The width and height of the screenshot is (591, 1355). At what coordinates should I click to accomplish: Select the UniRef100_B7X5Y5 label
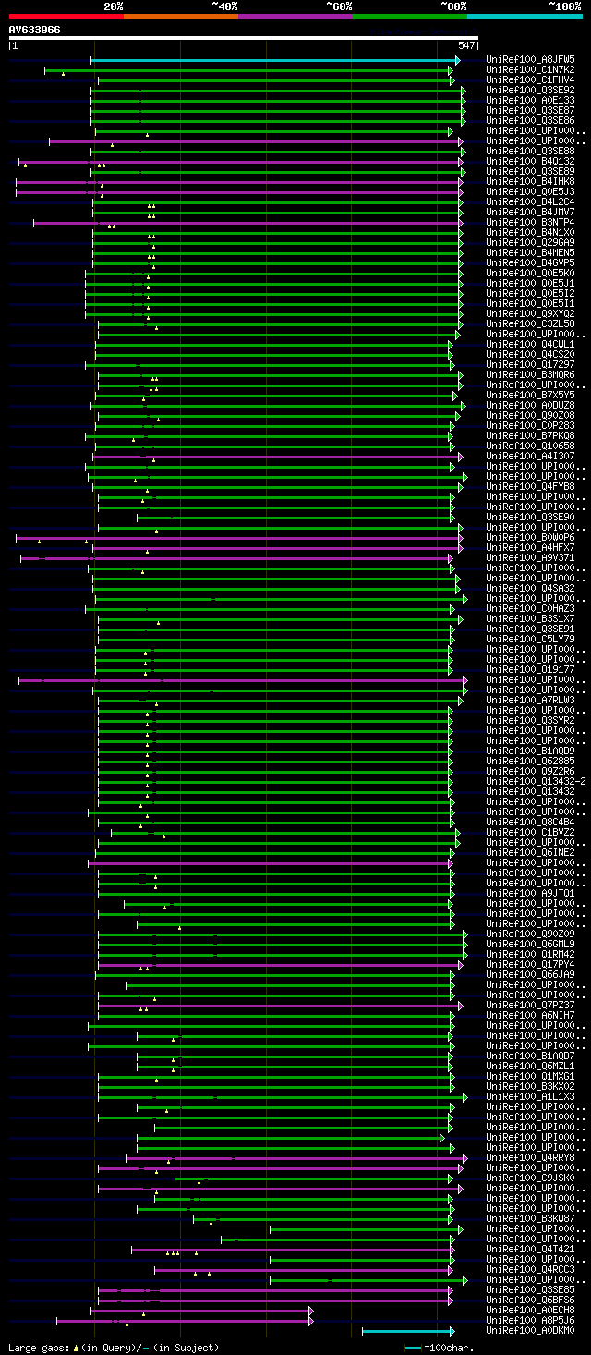point(530,396)
